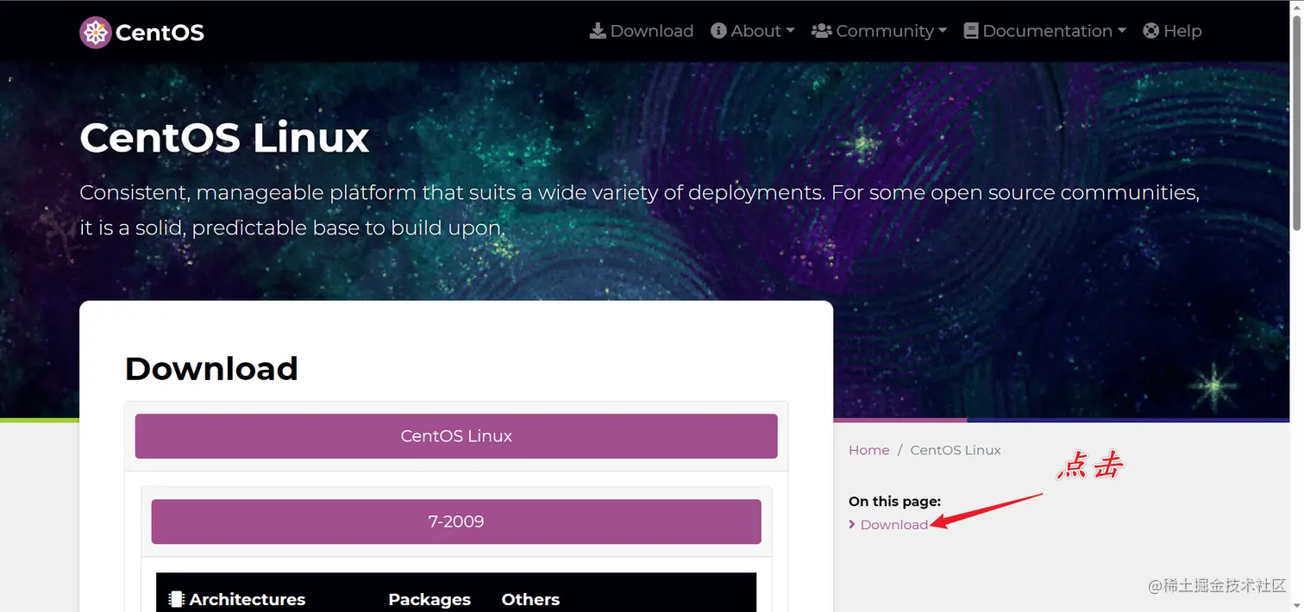
Task: Click the 'On this page:' label
Action: [x=894, y=501]
